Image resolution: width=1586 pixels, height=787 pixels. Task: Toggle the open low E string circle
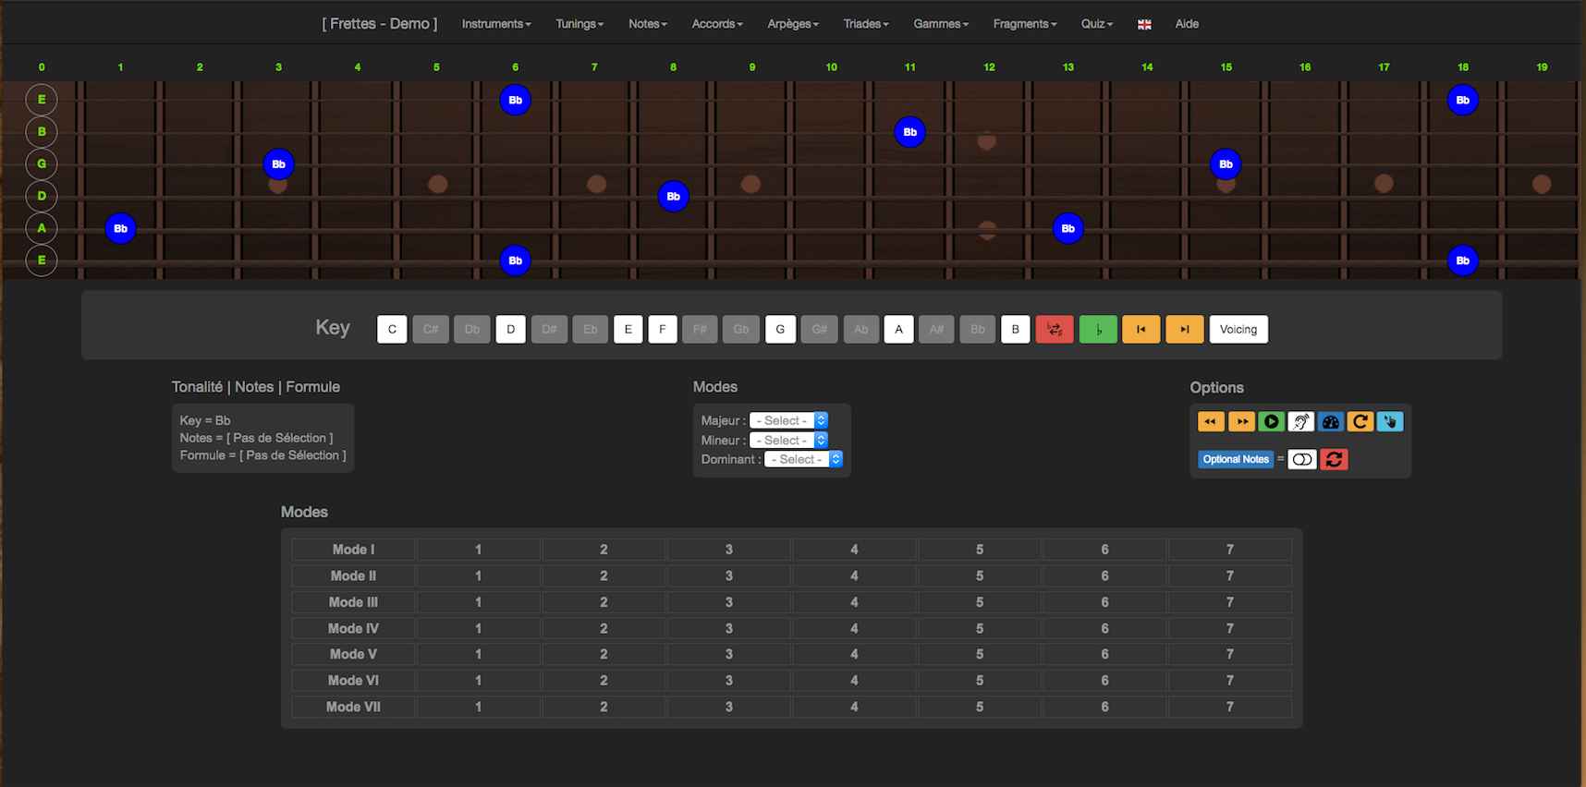pos(42,260)
